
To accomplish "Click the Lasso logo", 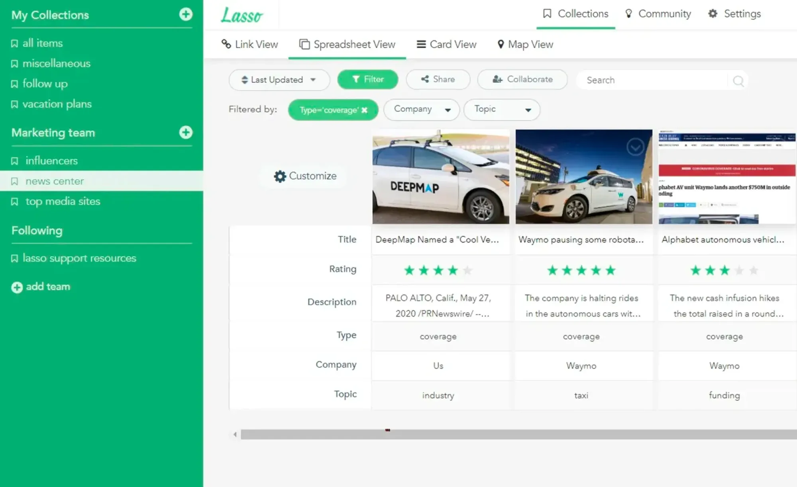I will 241,15.
